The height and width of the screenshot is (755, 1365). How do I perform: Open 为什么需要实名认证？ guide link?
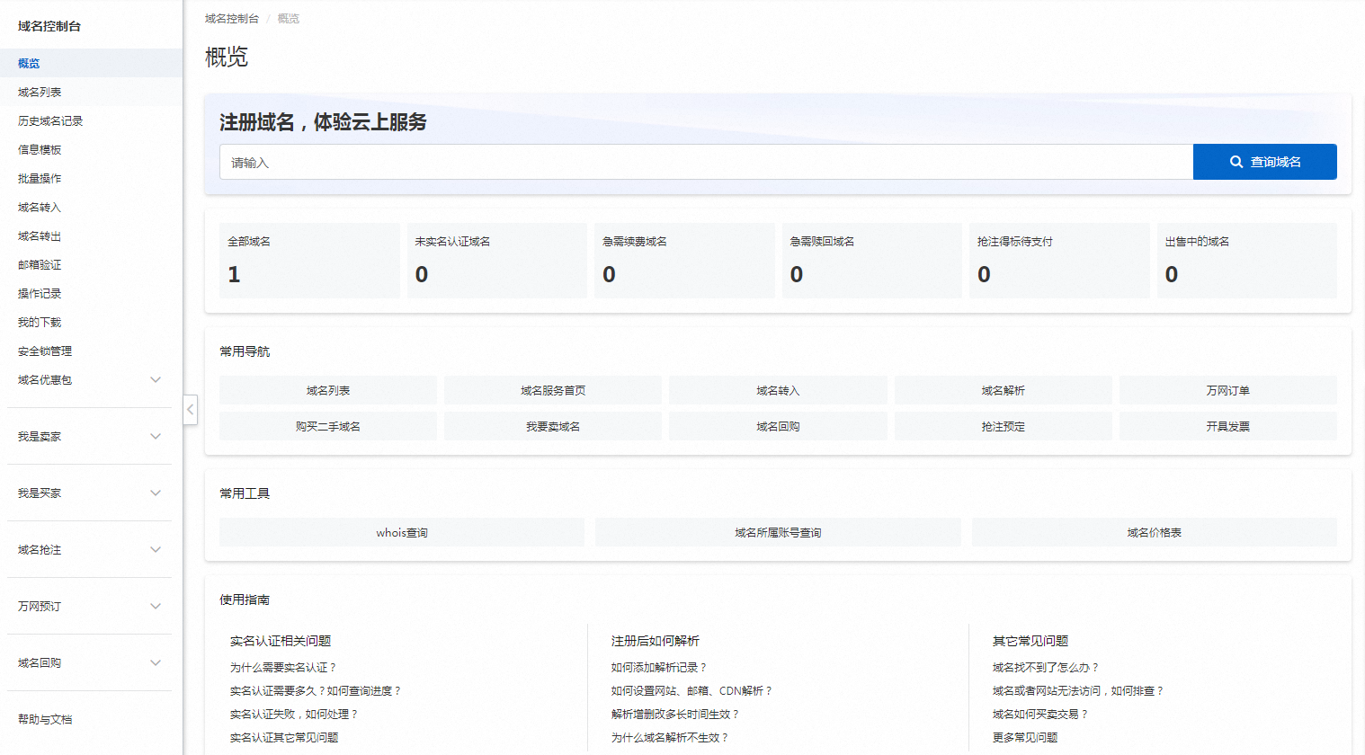pyautogui.click(x=283, y=667)
